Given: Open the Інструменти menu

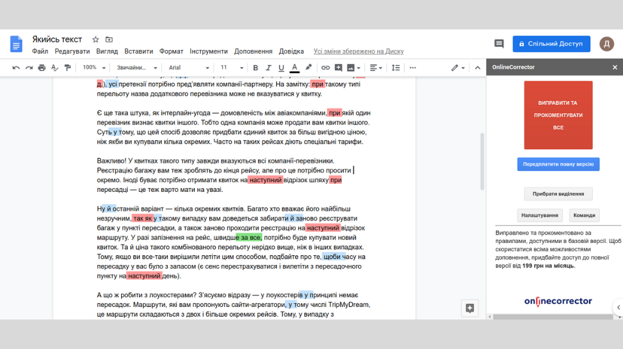Looking at the screenshot, I should 209,51.
